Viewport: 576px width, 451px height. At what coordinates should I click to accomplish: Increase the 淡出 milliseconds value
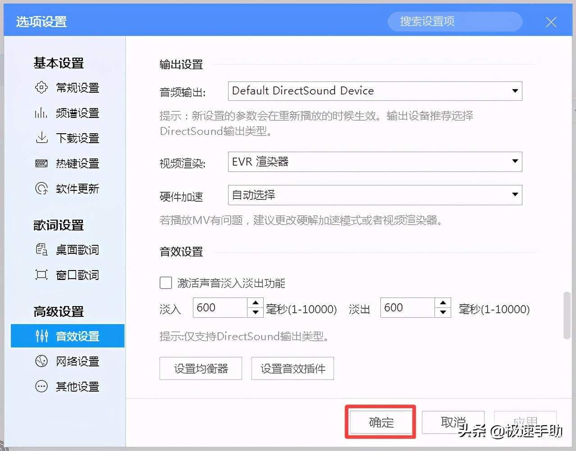443,303
